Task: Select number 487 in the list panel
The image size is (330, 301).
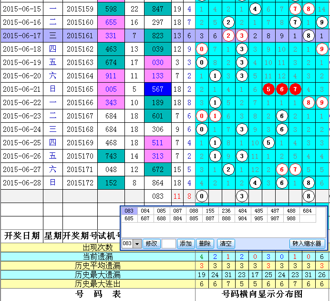Action: click(x=275, y=211)
